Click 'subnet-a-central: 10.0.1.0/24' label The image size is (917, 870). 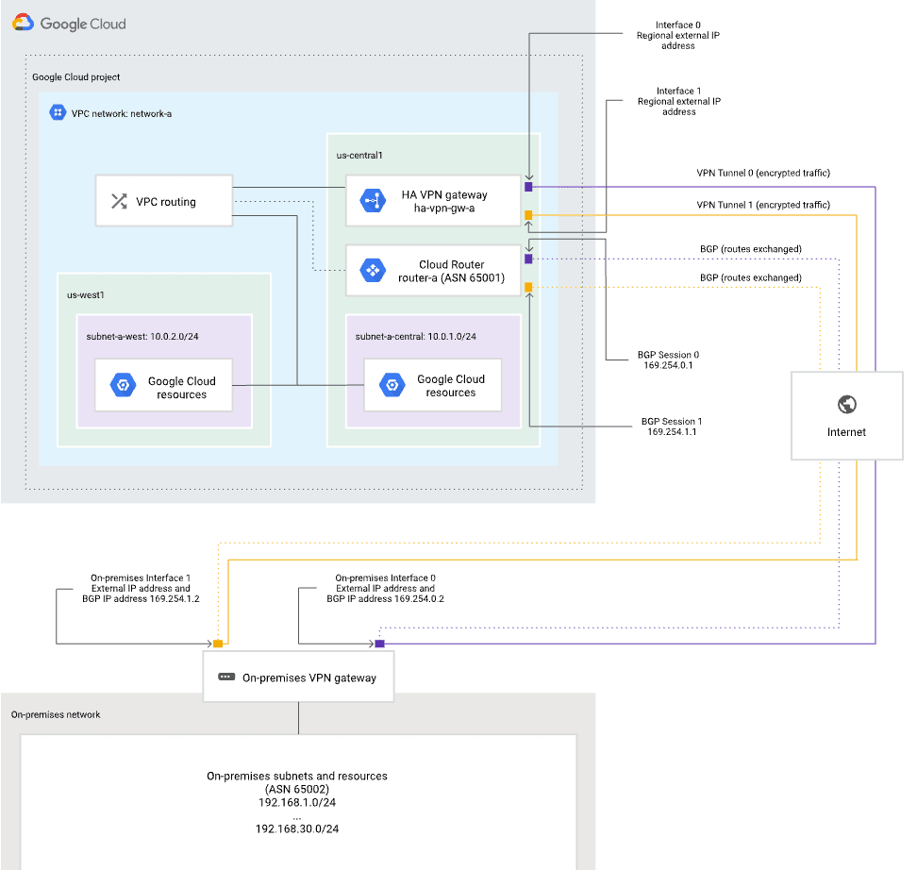[416, 337]
